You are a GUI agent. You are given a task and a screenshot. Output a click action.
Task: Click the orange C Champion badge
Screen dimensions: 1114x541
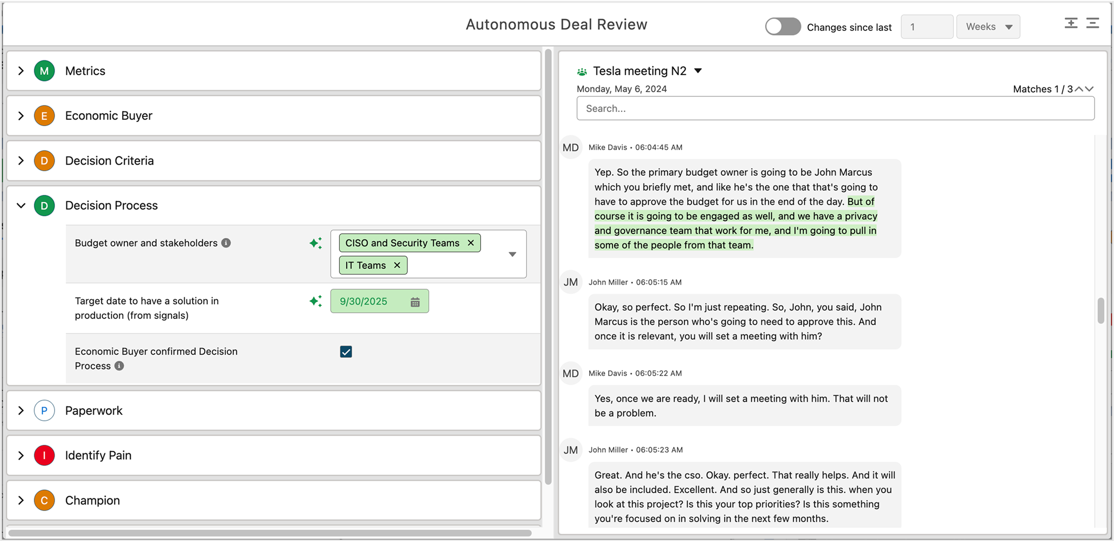pyautogui.click(x=44, y=500)
